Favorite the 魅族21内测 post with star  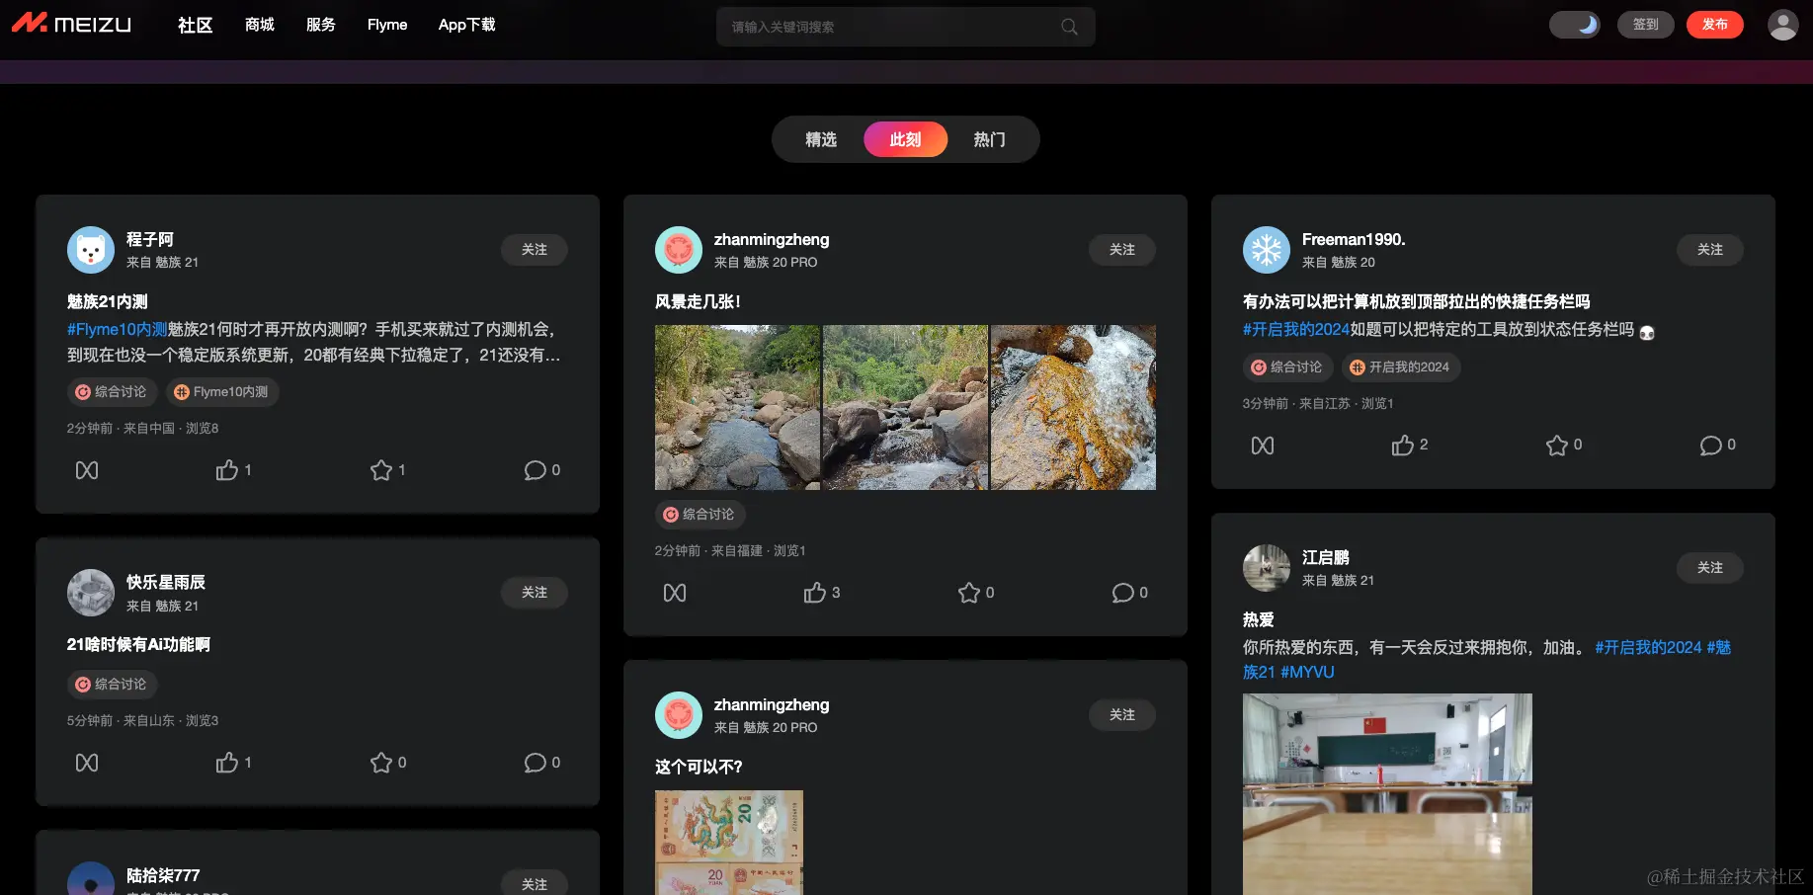point(387,470)
